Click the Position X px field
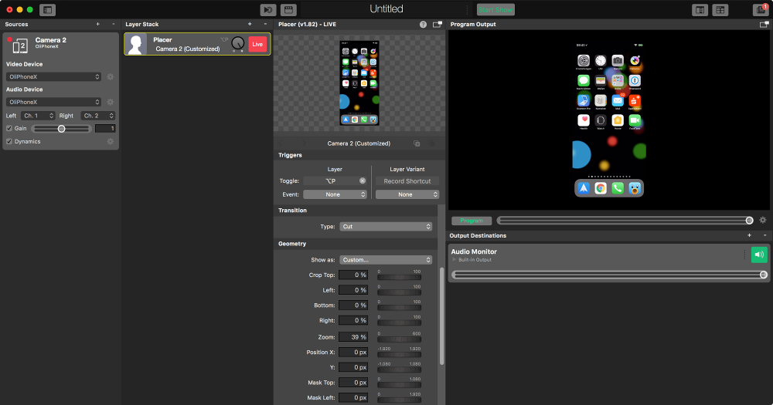Viewport: 773px width, 405px height. tap(353, 353)
